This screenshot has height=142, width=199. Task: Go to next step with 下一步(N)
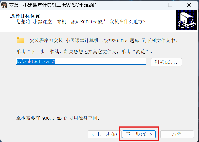(139, 134)
